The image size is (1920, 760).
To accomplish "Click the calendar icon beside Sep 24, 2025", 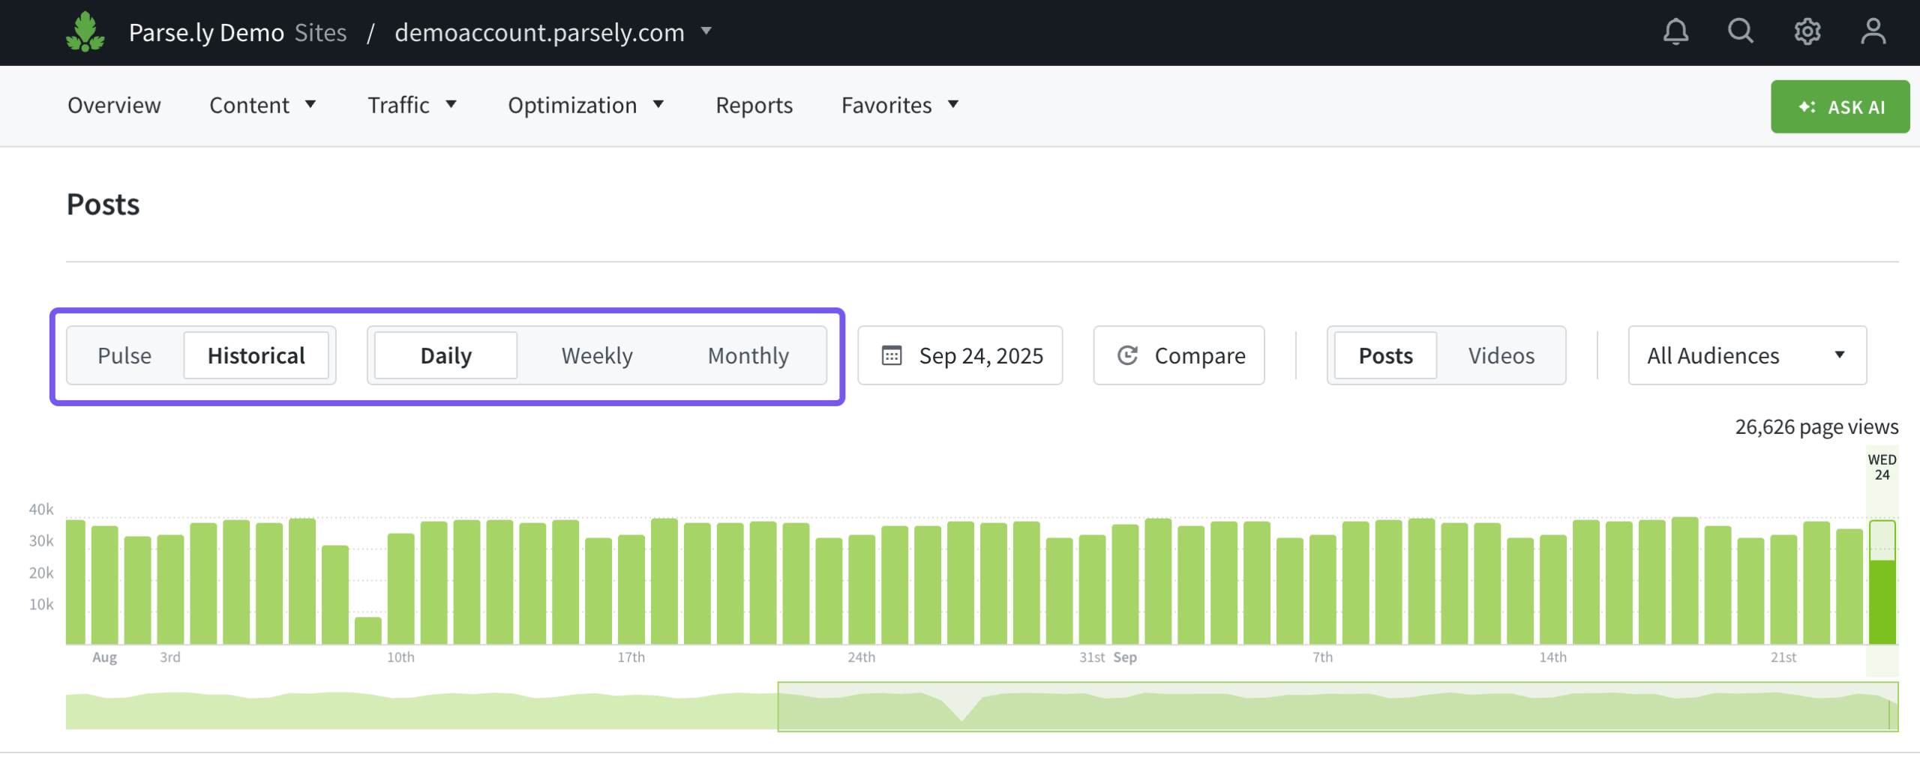I will pos(892,355).
